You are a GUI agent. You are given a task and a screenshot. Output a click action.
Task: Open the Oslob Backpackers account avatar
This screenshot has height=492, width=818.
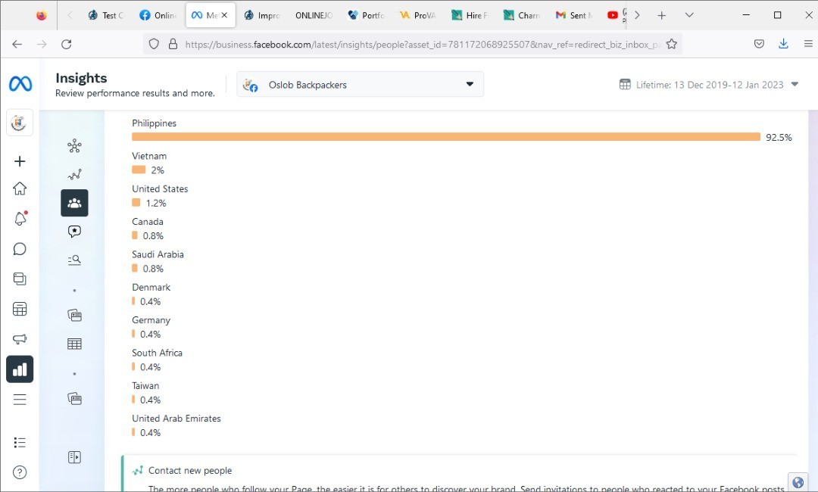click(x=19, y=123)
